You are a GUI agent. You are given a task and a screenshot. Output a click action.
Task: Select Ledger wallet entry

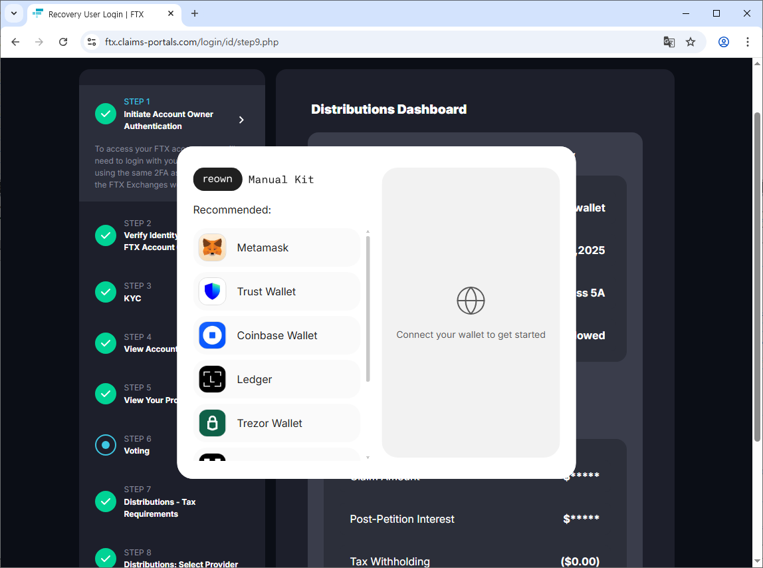pos(276,379)
